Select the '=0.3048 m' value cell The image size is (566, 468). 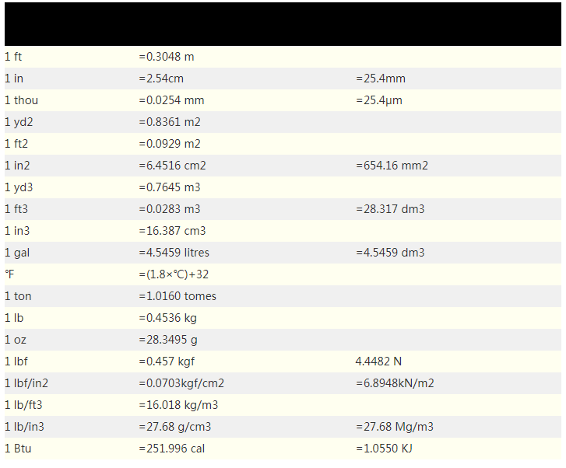166,57
